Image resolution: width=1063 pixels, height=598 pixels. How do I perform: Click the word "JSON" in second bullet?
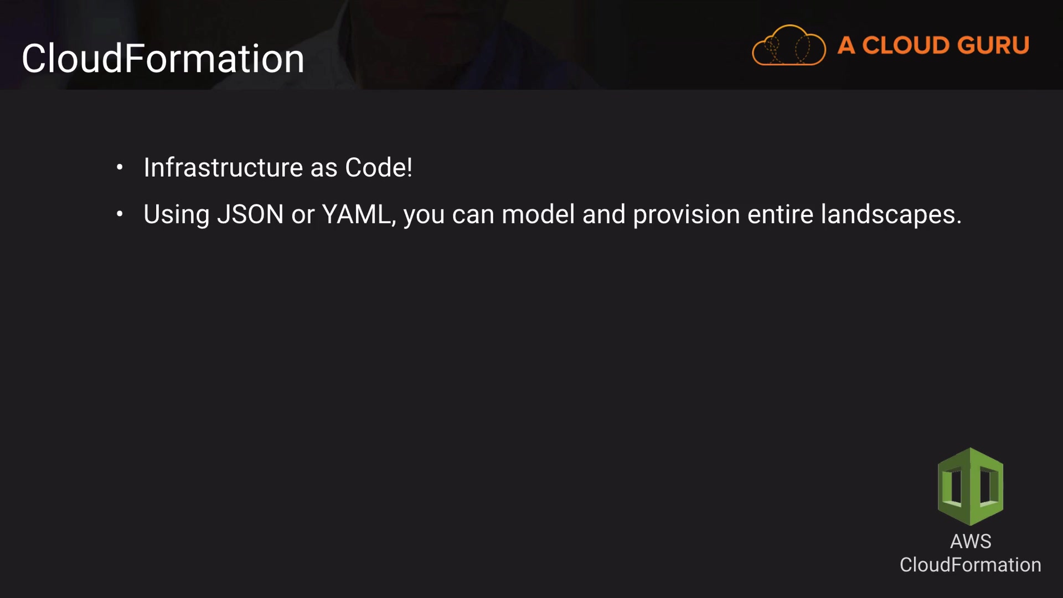point(250,214)
